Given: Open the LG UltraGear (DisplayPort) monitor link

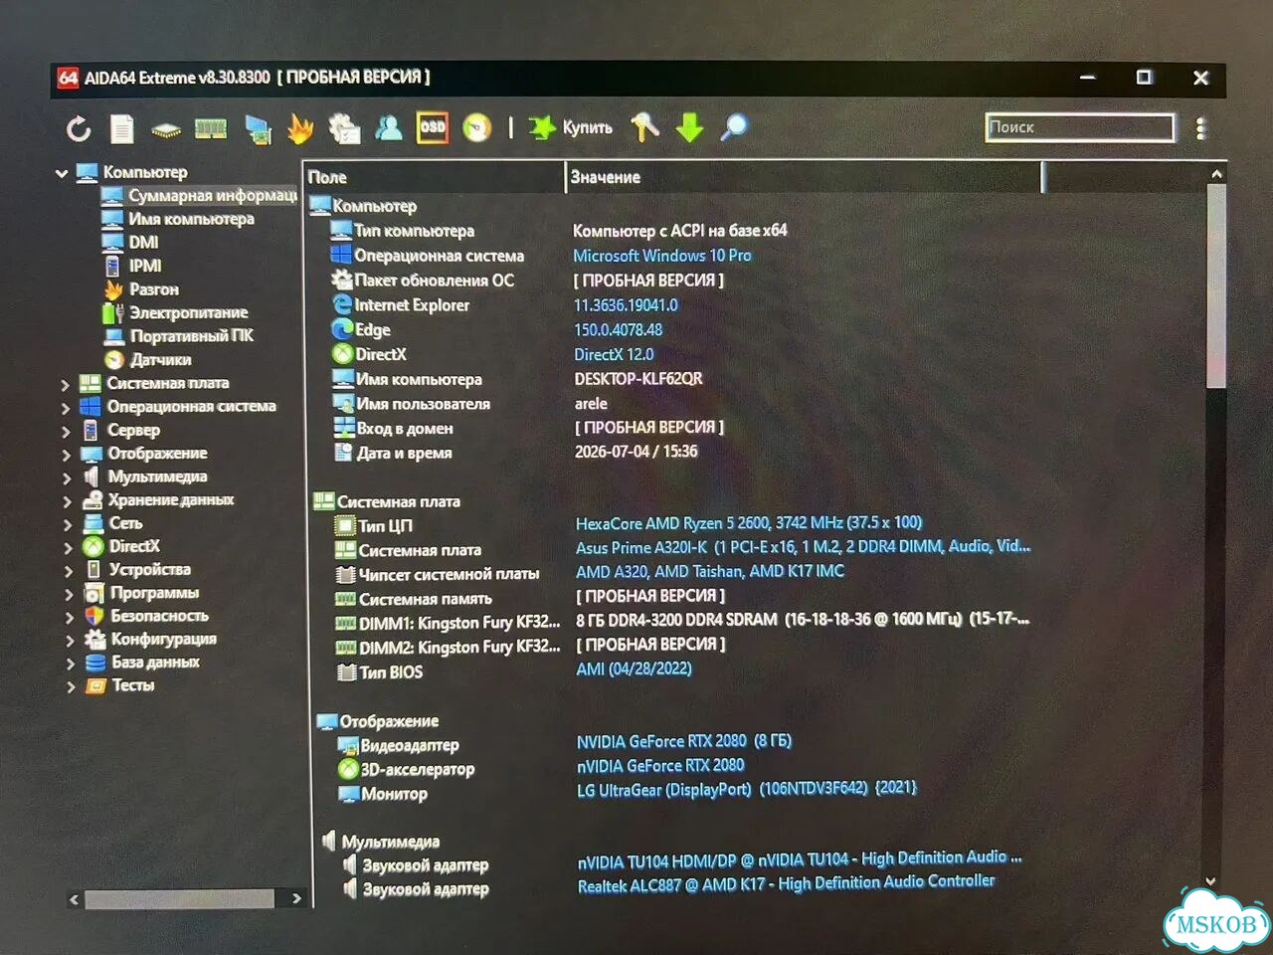Looking at the screenshot, I should pyautogui.click(x=747, y=789).
